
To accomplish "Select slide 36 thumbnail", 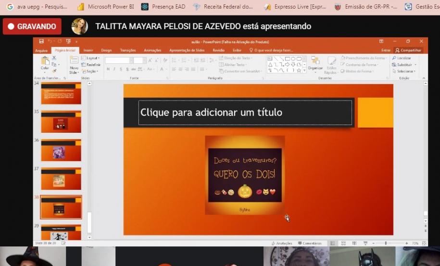I will click(61, 150).
